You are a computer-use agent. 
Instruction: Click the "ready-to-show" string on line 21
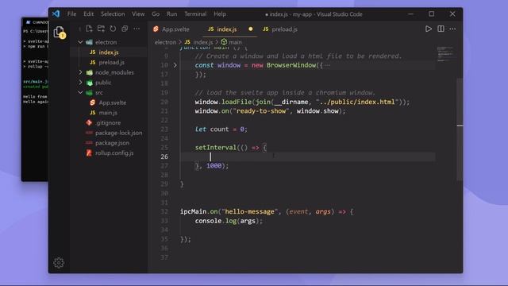coord(261,111)
